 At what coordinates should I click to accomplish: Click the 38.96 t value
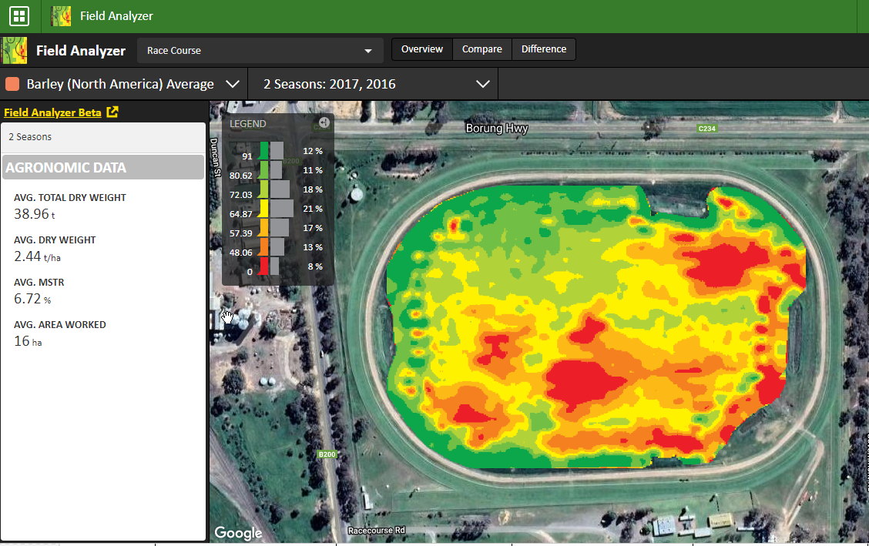pos(35,214)
